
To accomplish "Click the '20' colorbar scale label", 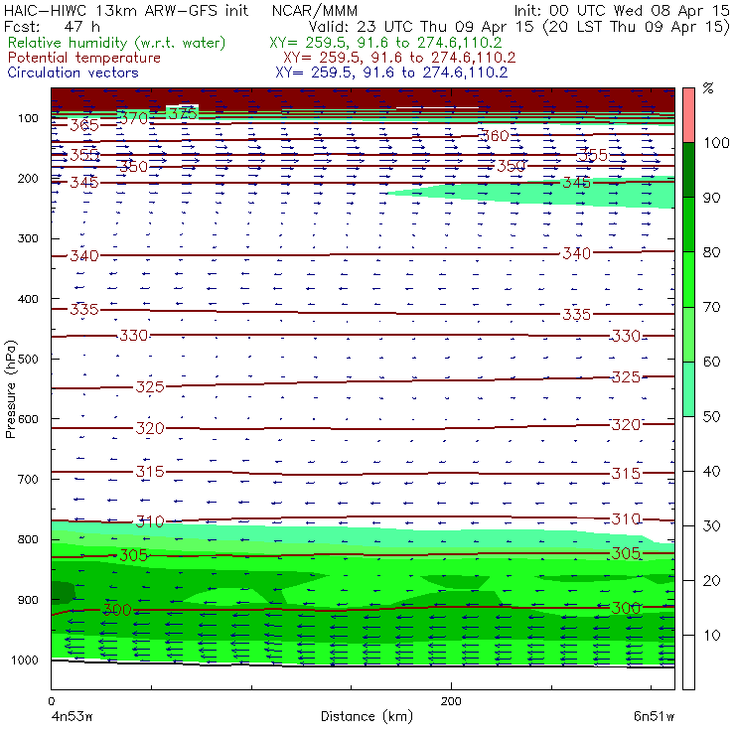I will coord(711,581).
